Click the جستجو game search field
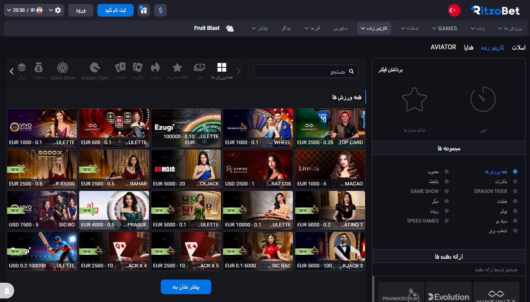The width and height of the screenshot is (530, 302). coord(306,71)
